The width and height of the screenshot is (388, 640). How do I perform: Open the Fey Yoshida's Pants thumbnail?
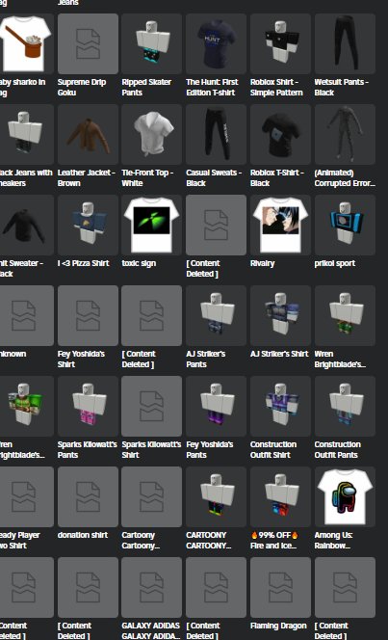pos(216,406)
